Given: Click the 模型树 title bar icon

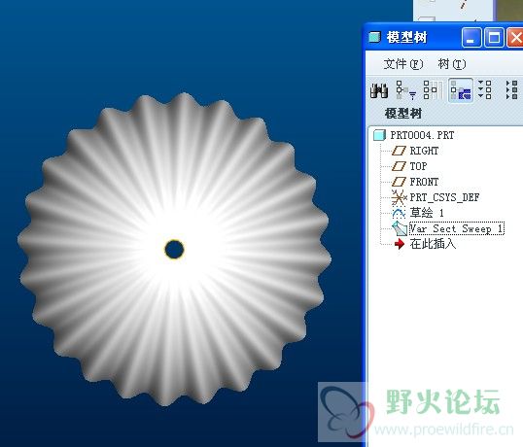Looking at the screenshot, I should tap(374, 37).
